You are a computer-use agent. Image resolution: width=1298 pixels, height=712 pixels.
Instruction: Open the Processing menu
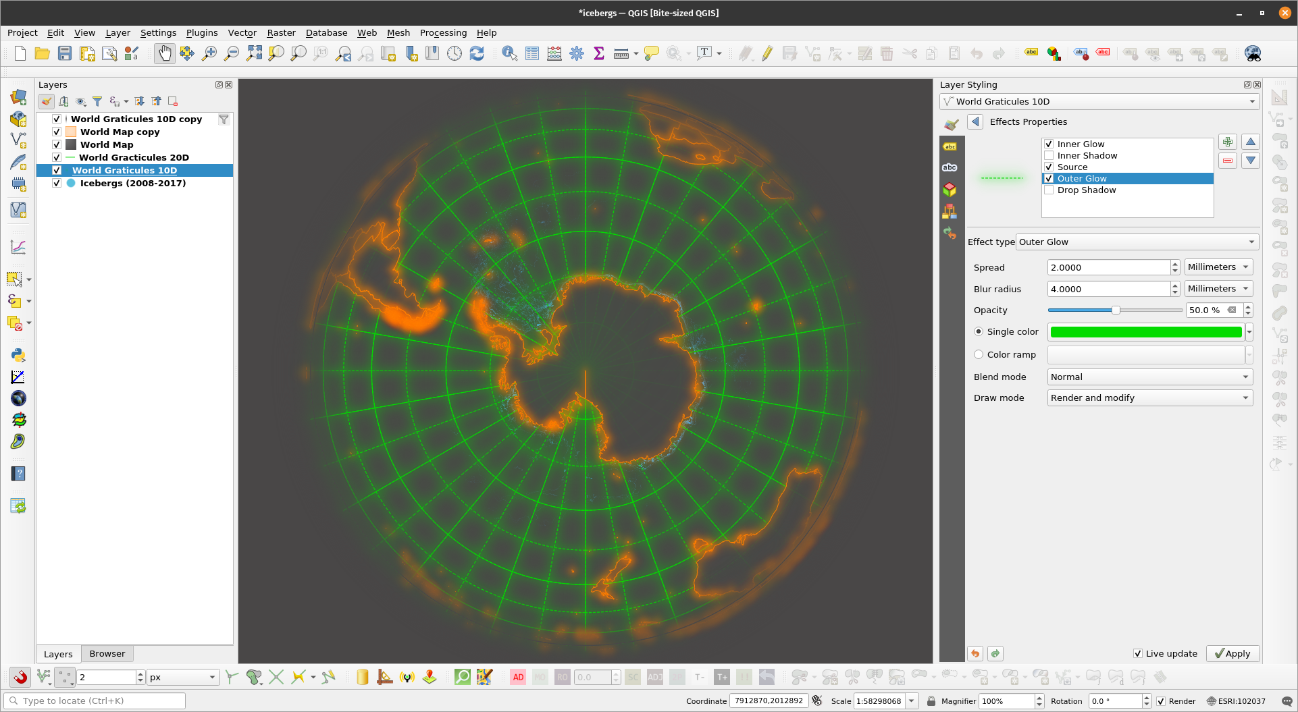(x=443, y=32)
